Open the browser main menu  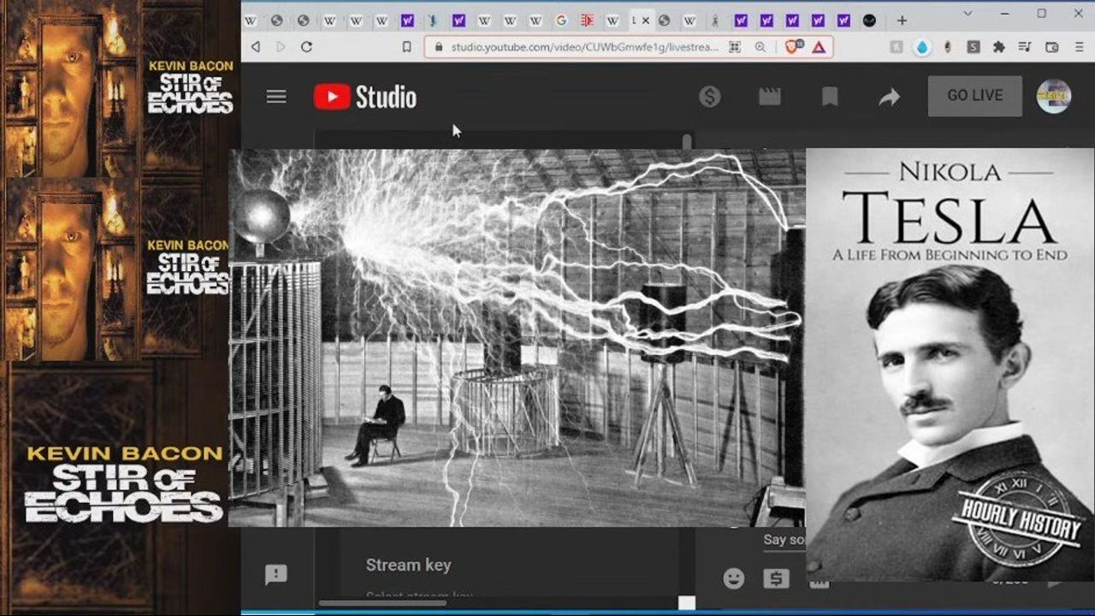[x=1078, y=47]
